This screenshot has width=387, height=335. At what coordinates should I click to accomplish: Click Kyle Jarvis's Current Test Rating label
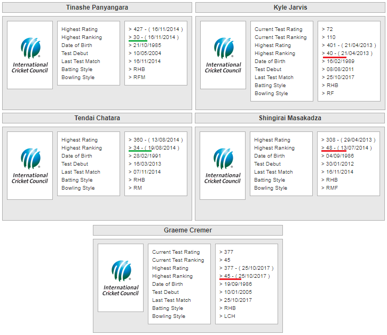pos(278,29)
